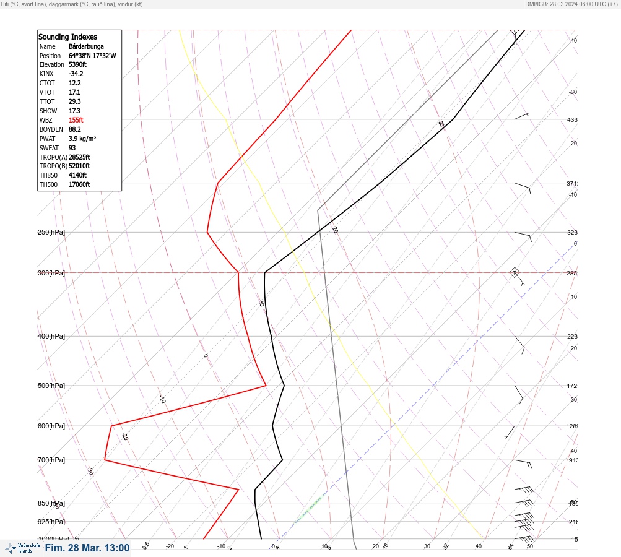Click the wind barb at the 400 hPa level
Viewport: 621px width, 557px height.
click(x=520, y=345)
